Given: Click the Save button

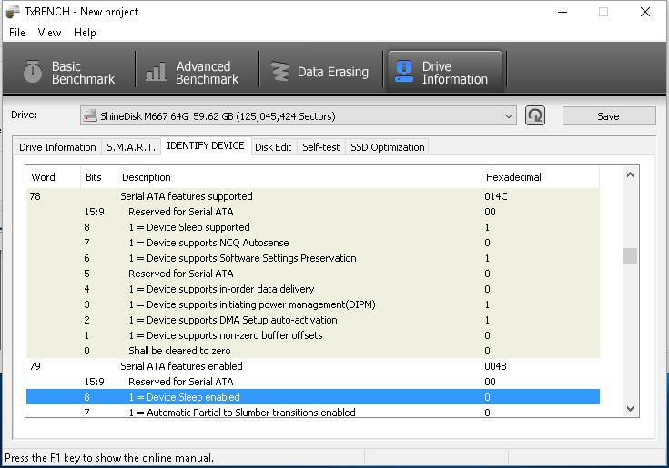Looking at the screenshot, I should pyautogui.click(x=608, y=116).
